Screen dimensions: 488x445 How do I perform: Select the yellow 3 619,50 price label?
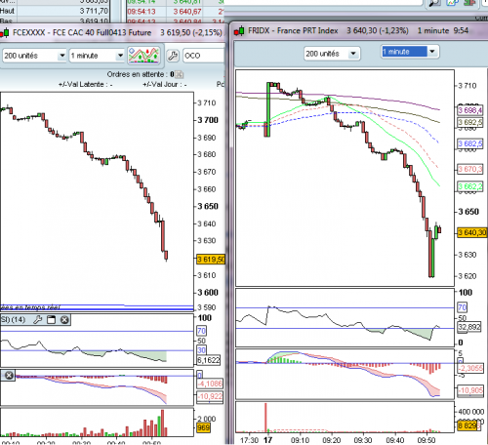click(x=211, y=260)
